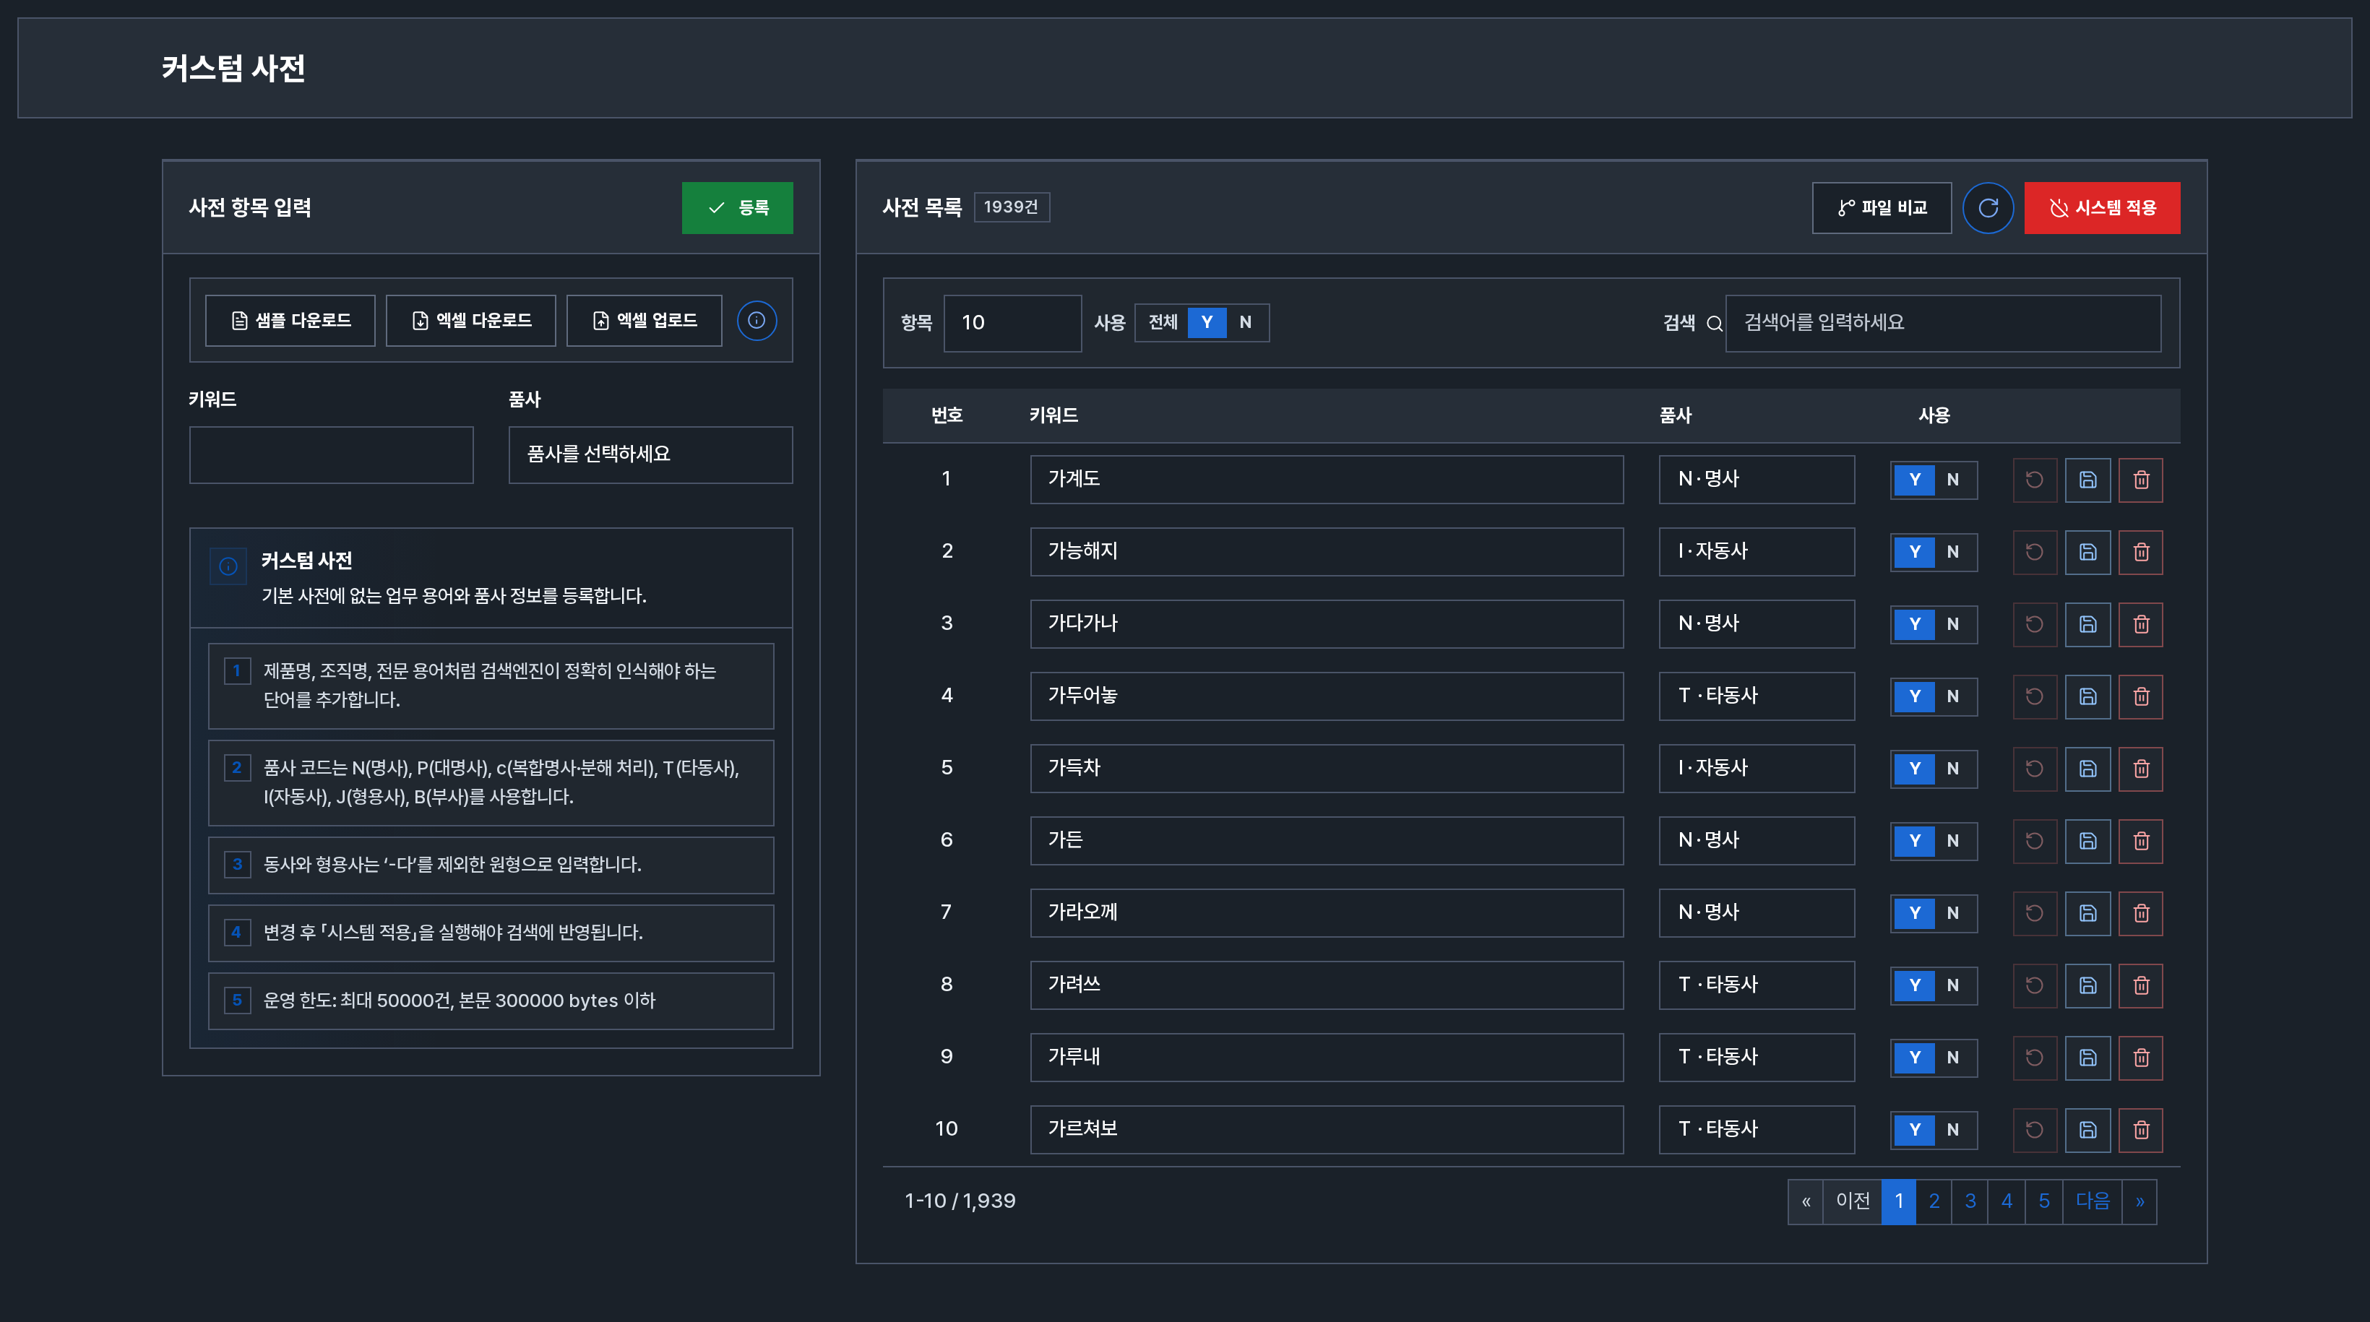2370x1322 pixels.
Task: Set usage filter to 전체
Action: [1163, 322]
